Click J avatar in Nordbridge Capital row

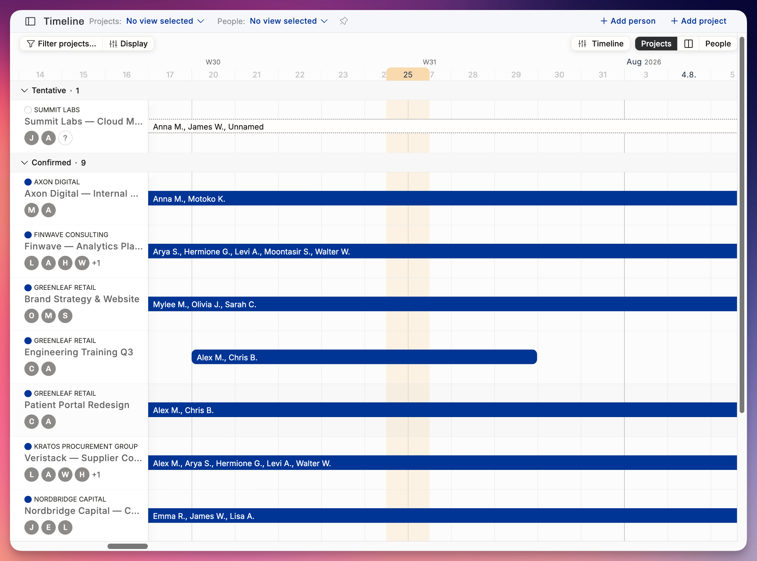[x=32, y=528]
